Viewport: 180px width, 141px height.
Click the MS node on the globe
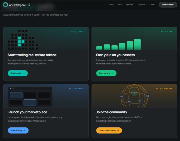tap(130, 102)
